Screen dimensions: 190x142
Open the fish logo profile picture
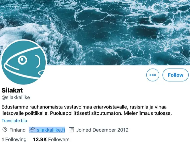point(24,62)
